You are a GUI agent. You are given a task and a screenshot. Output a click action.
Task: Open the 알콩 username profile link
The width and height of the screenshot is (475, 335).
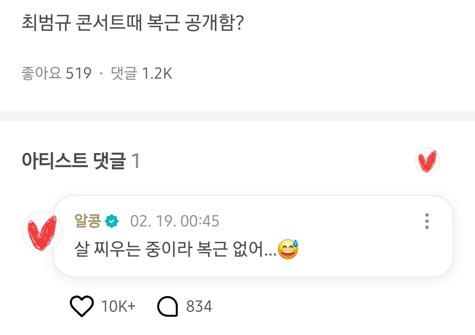[x=88, y=221]
